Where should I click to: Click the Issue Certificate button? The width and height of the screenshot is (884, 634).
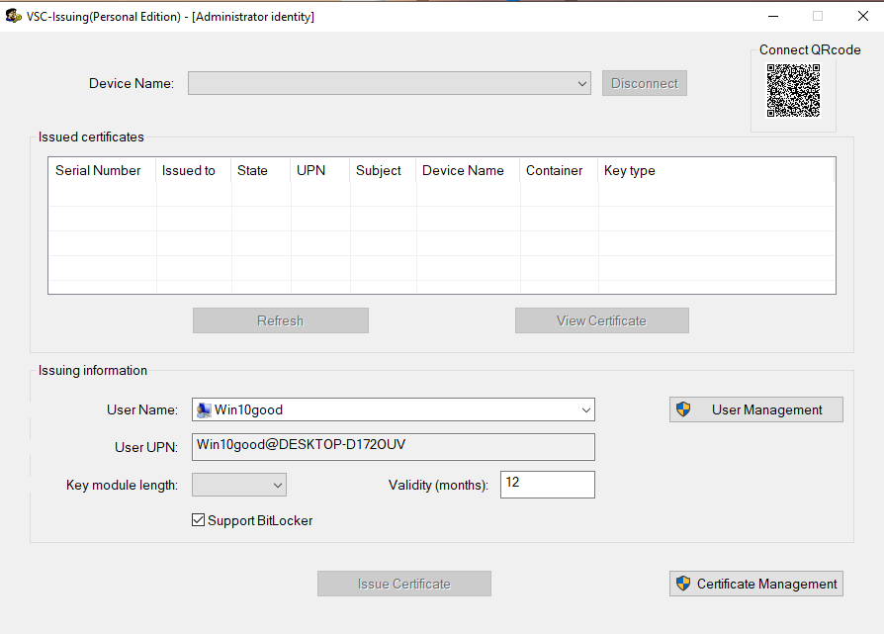tap(403, 584)
